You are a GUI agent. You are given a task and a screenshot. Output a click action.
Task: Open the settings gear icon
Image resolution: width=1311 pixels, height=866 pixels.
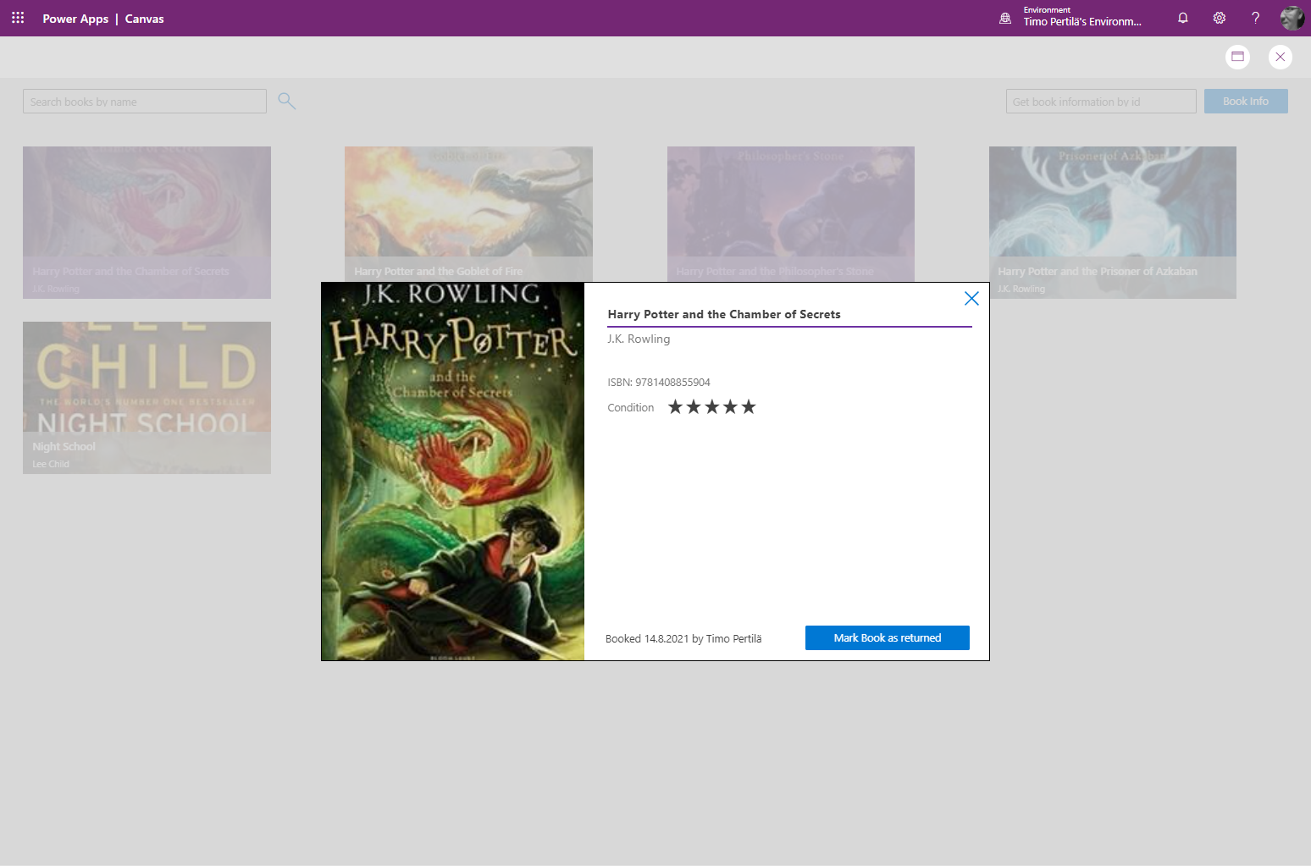click(x=1220, y=18)
